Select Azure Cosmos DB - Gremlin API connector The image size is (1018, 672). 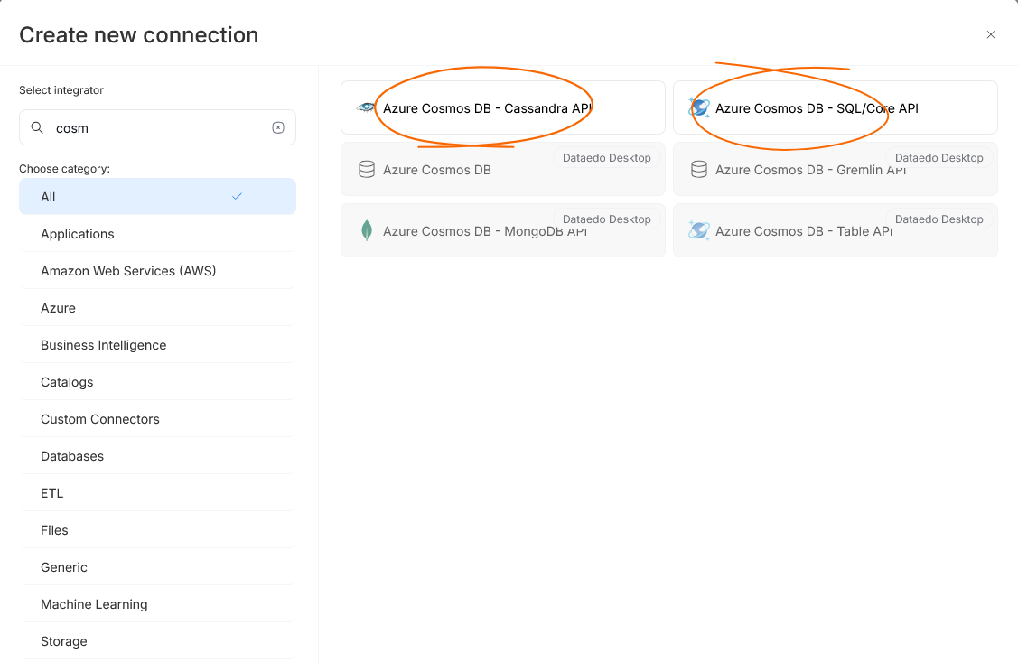click(x=836, y=170)
